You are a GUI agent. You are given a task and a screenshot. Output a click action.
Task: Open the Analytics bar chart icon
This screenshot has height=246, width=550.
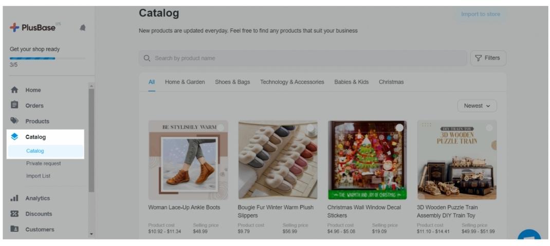14,198
